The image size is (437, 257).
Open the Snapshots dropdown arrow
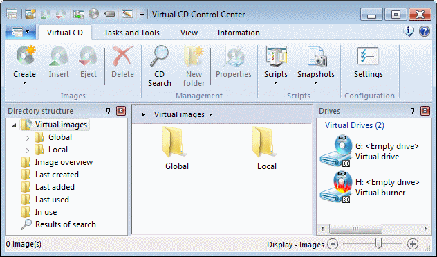(x=316, y=82)
